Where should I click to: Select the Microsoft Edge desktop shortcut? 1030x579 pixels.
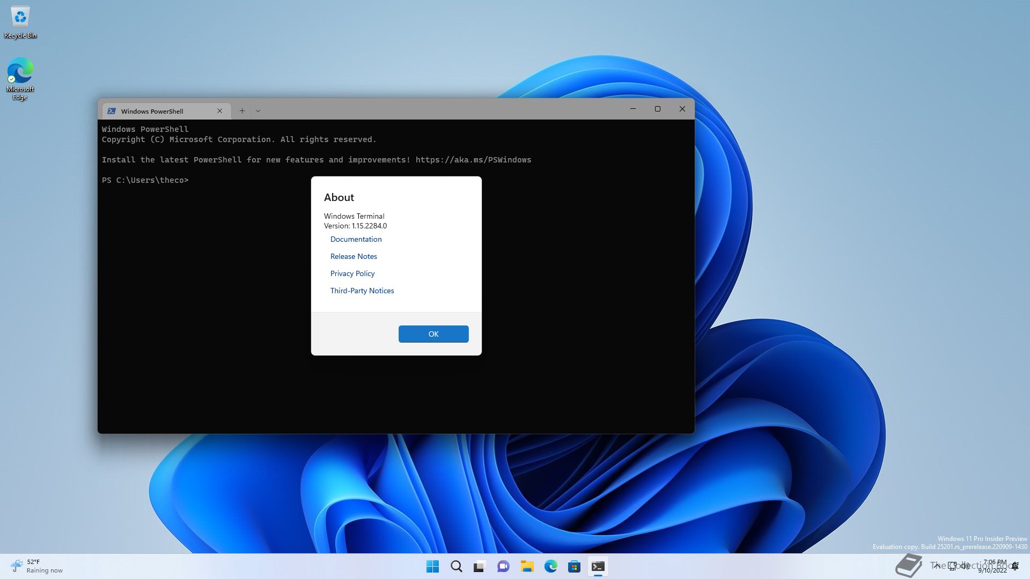[x=20, y=79]
